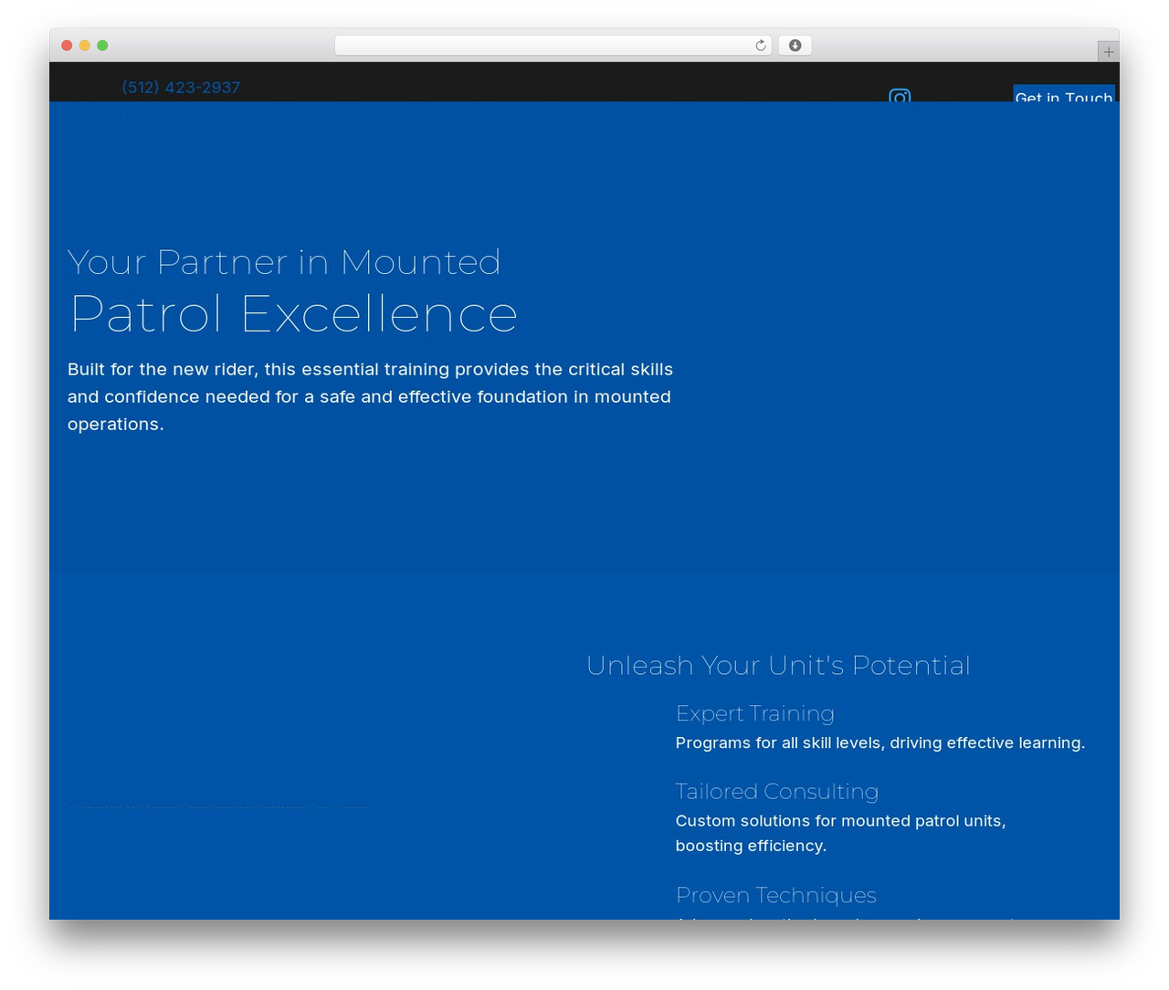Minimize the window using the yellow button

click(x=85, y=46)
